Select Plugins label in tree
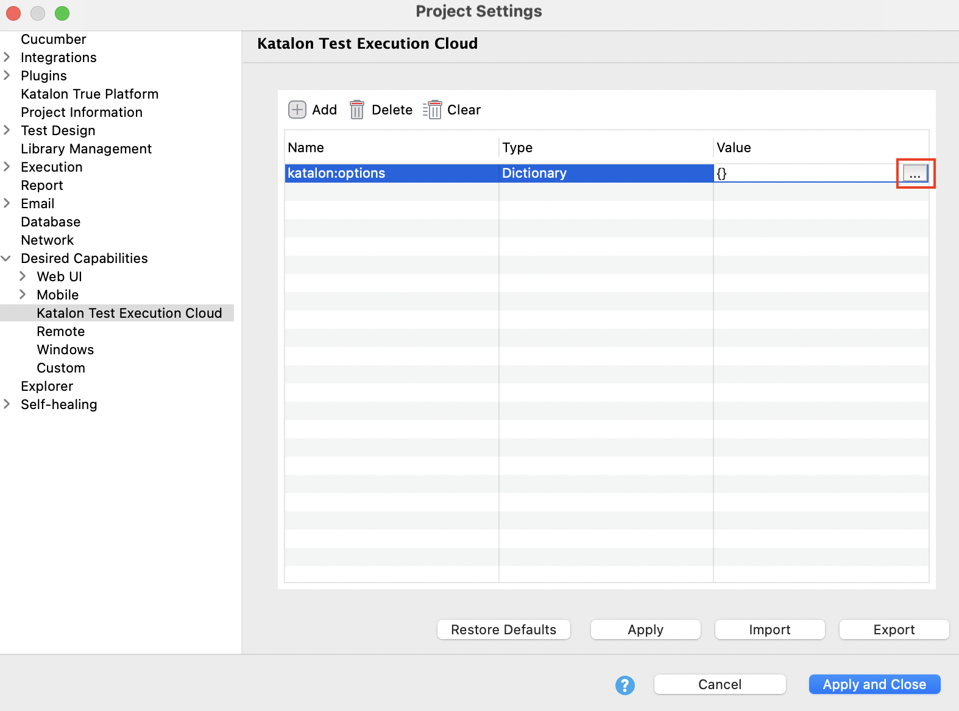The width and height of the screenshot is (959, 711). [44, 75]
